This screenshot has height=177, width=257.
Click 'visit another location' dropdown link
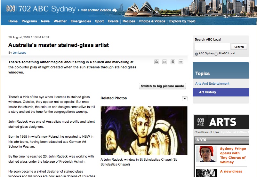96,10
